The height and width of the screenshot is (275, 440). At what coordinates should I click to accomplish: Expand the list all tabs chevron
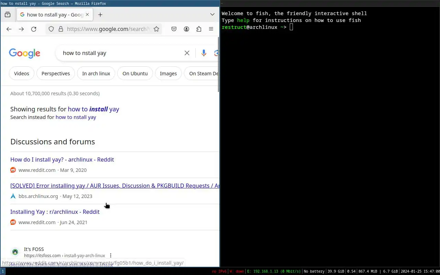(212, 14)
